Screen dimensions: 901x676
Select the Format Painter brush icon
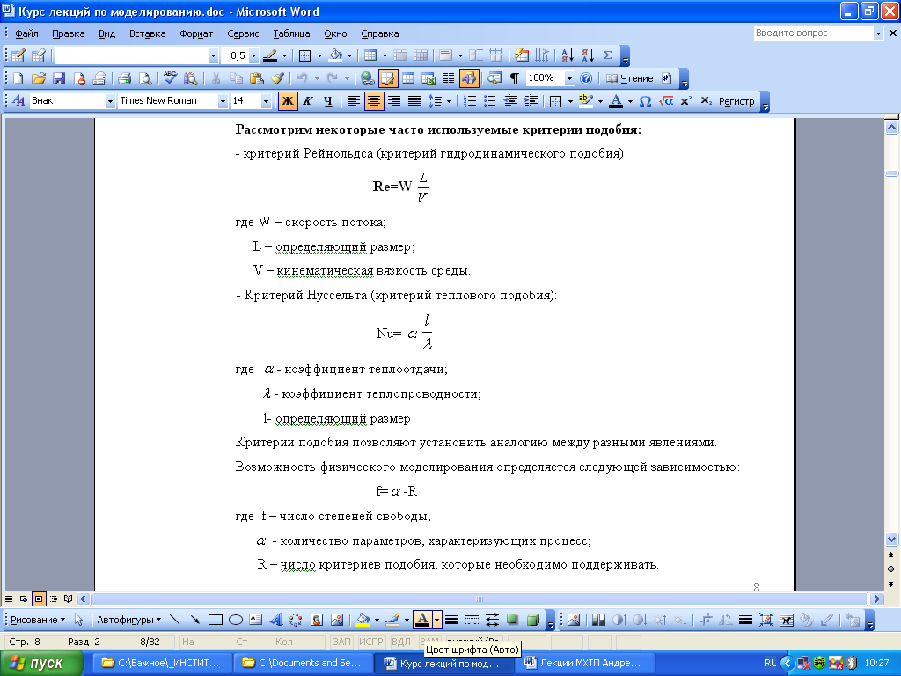277,78
